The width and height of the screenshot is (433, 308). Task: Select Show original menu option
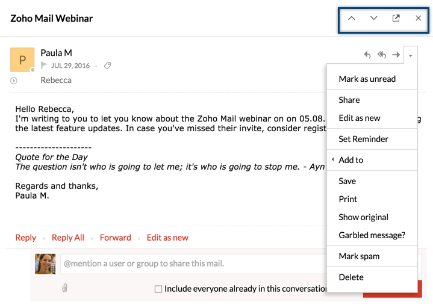(363, 217)
